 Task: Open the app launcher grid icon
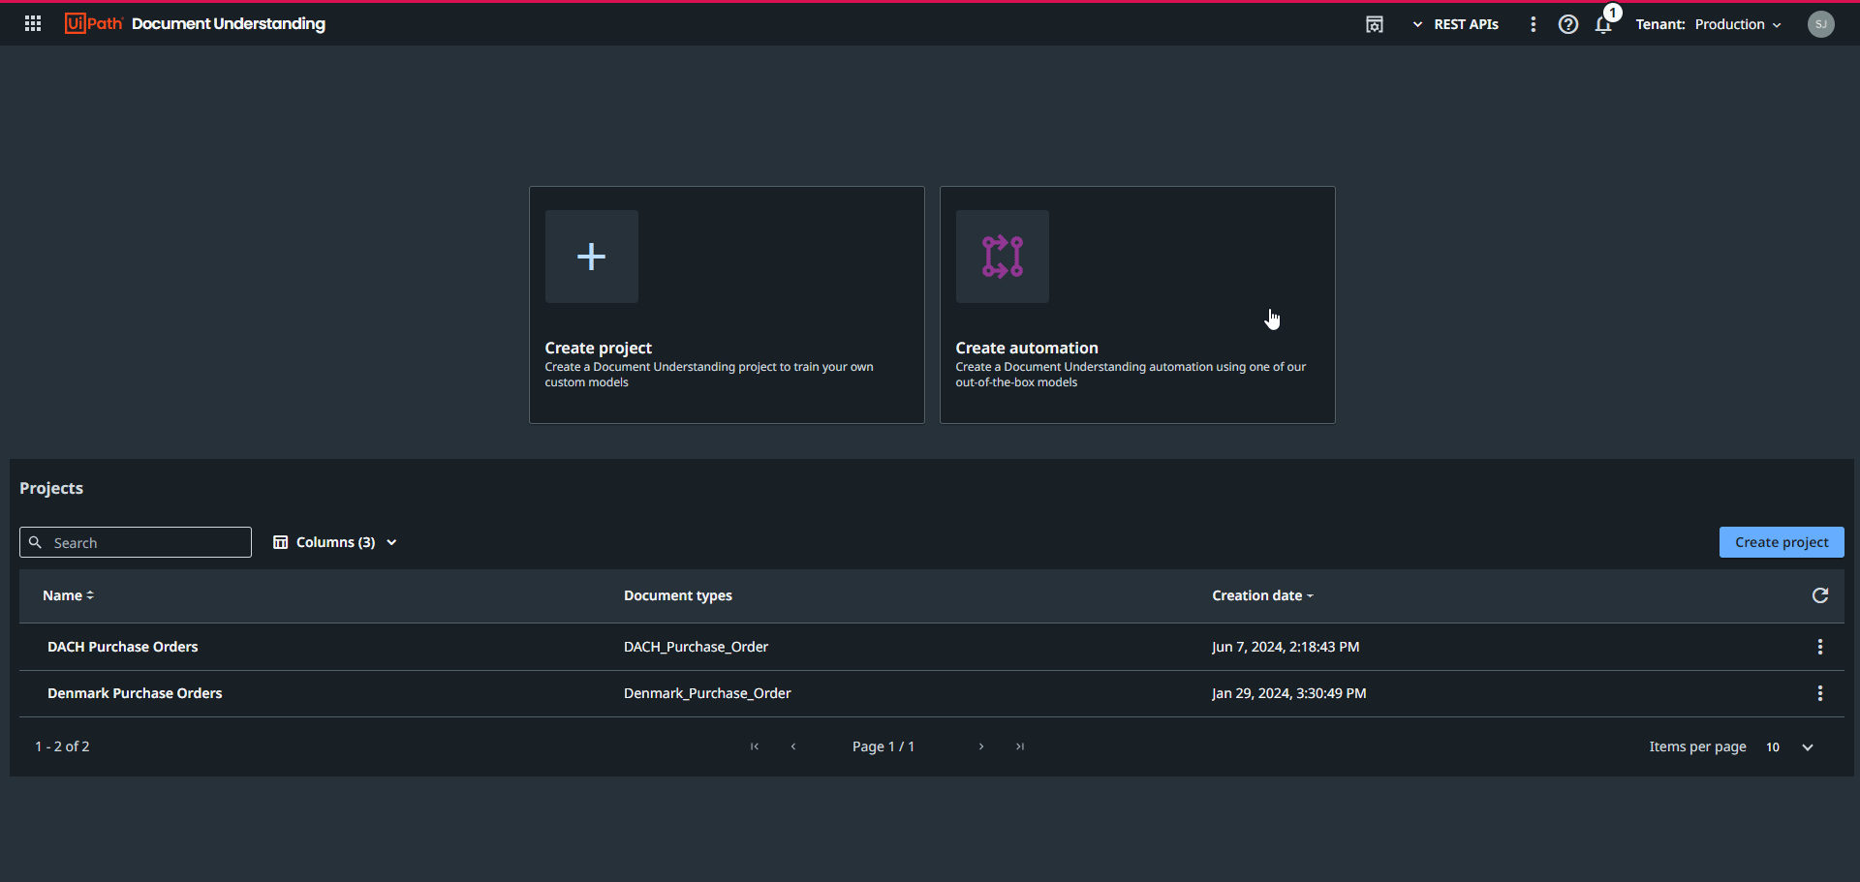coord(33,24)
